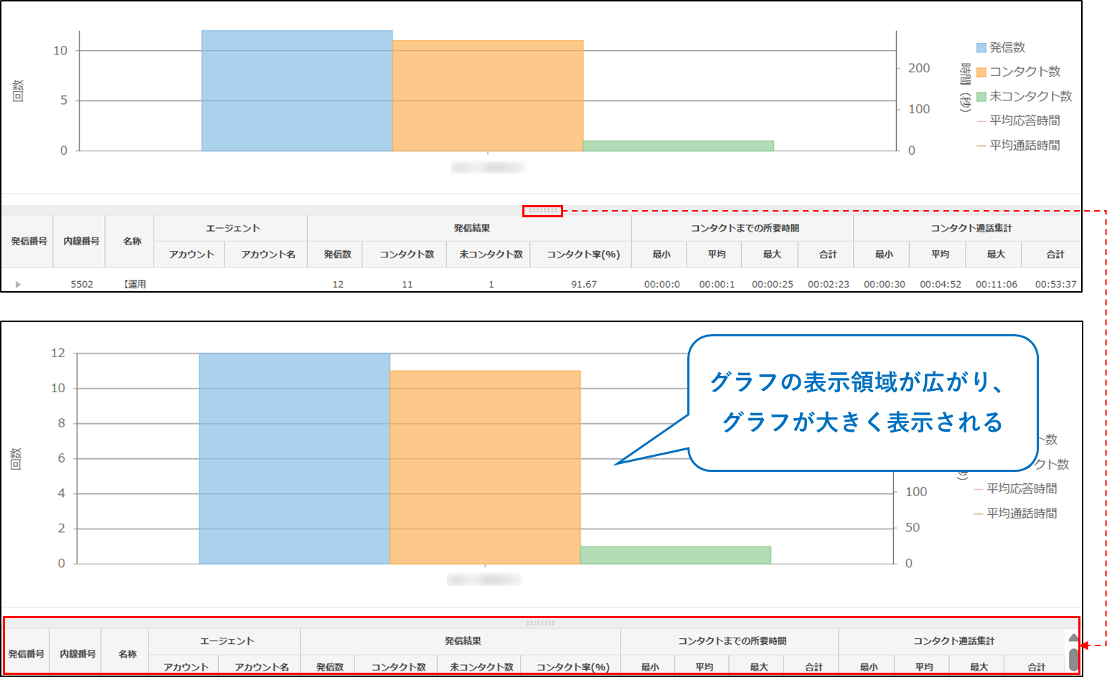
Task: Sort upper table by コンタクト率(%) column
Action: tap(583, 255)
